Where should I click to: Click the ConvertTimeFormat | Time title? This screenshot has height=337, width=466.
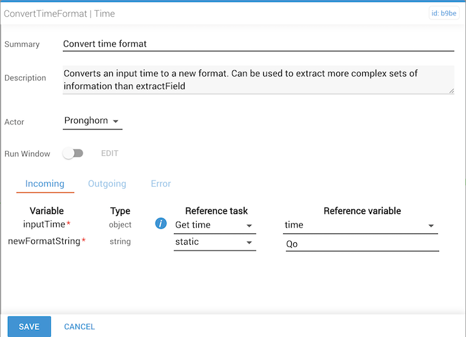tap(59, 13)
